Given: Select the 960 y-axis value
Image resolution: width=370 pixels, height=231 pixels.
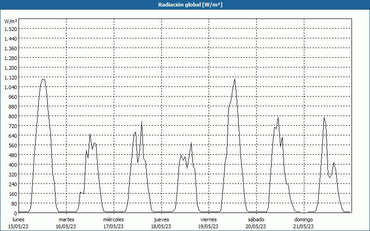Looking at the screenshot, I should [x=13, y=97].
